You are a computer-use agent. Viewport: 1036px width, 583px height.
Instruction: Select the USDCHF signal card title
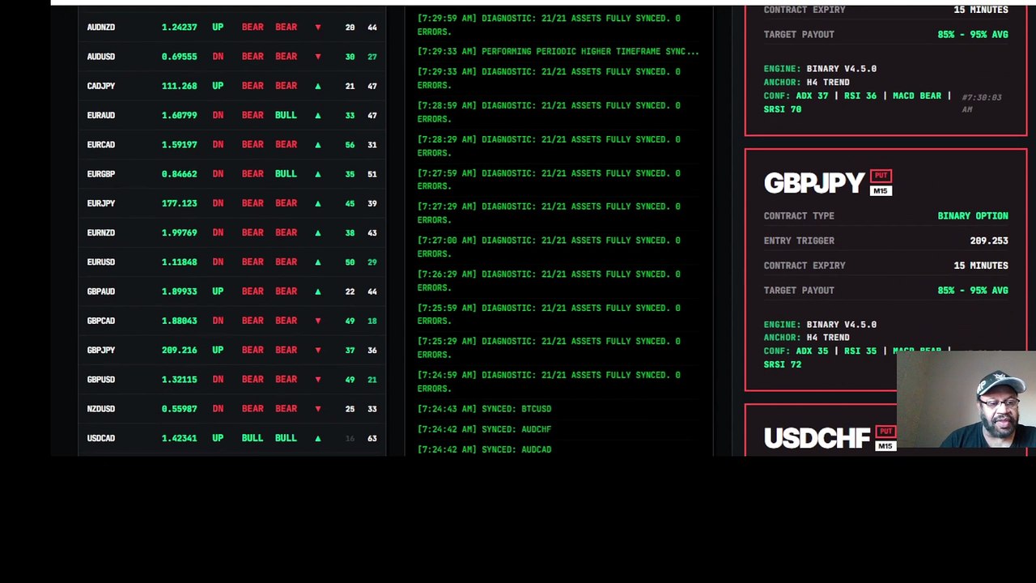[x=817, y=439]
